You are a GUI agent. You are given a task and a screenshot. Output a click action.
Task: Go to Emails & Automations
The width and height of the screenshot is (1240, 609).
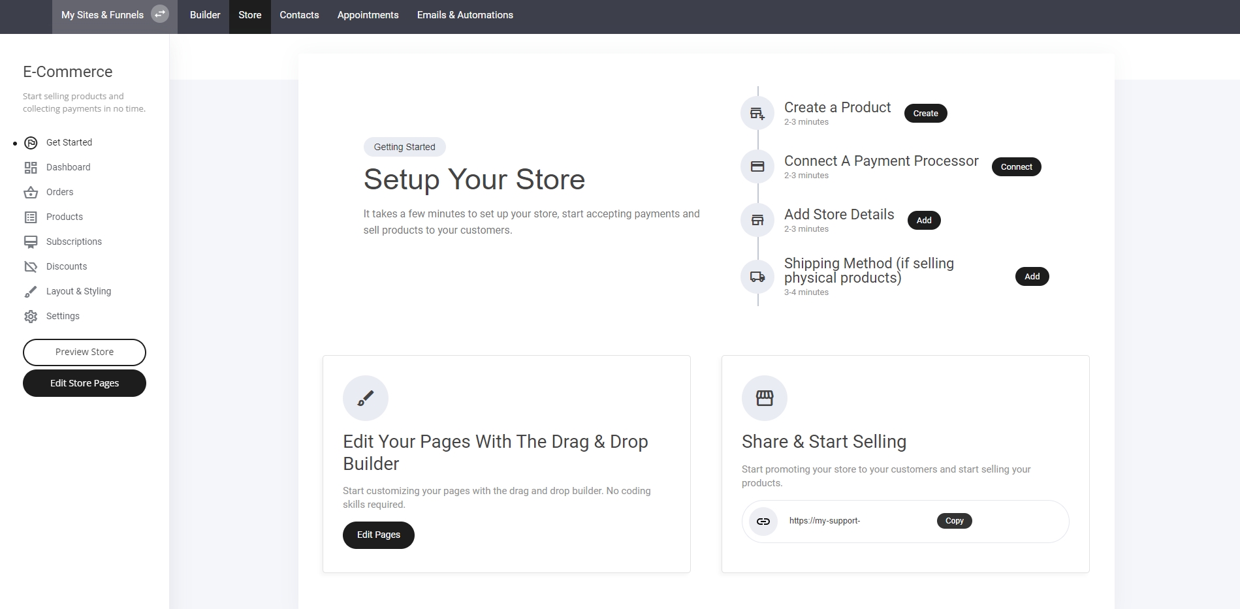point(465,15)
